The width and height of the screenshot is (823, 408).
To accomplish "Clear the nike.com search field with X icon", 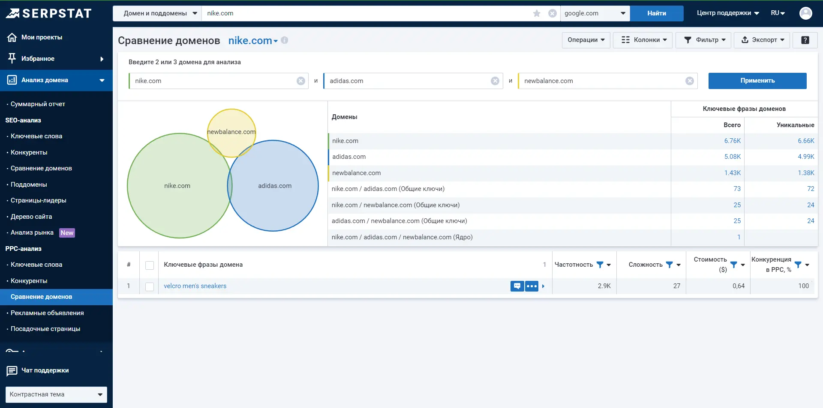I will click(553, 13).
